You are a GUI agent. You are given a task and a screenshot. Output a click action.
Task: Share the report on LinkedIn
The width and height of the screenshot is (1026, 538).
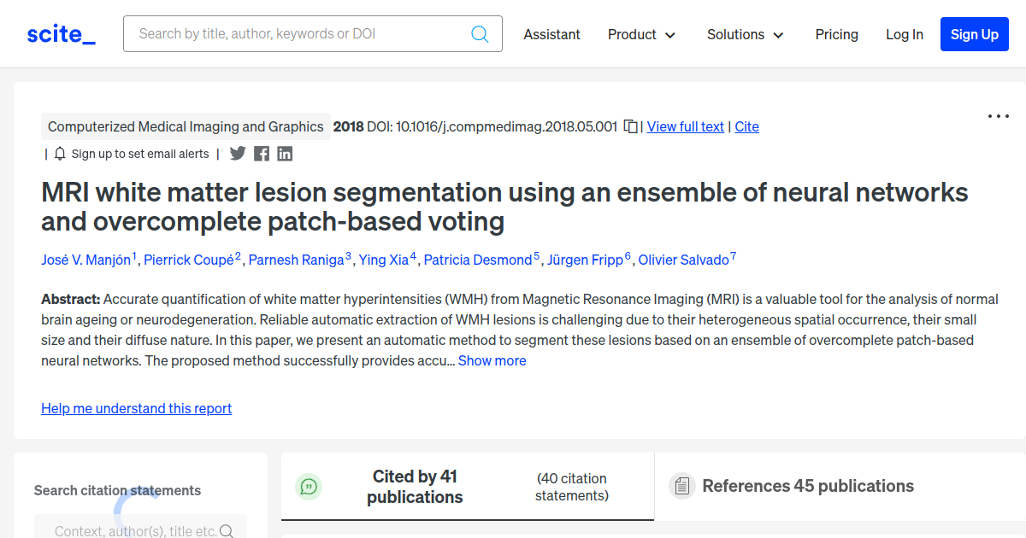[x=285, y=154]
